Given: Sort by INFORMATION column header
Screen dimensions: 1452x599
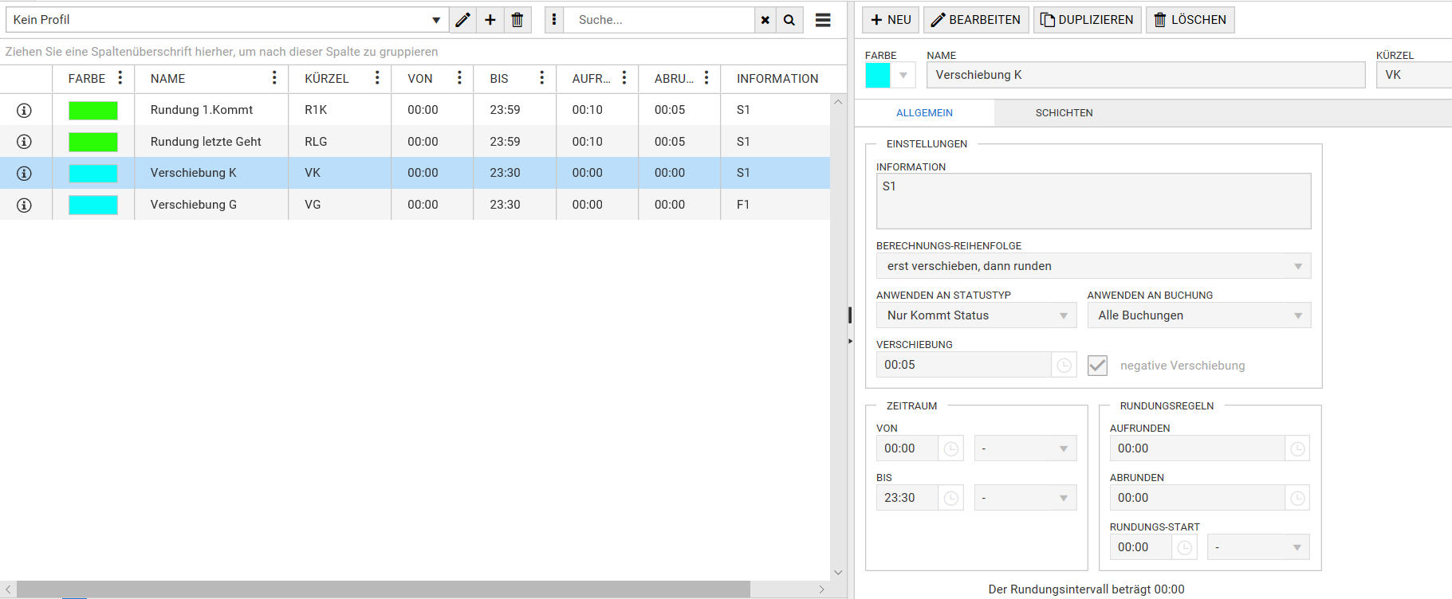Looking at the screenshot, I should [x=777, y=78].
